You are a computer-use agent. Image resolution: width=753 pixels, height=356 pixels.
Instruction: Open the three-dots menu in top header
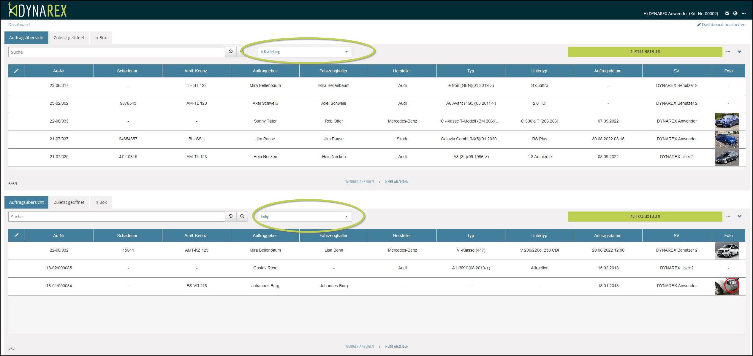coord(743,13)
